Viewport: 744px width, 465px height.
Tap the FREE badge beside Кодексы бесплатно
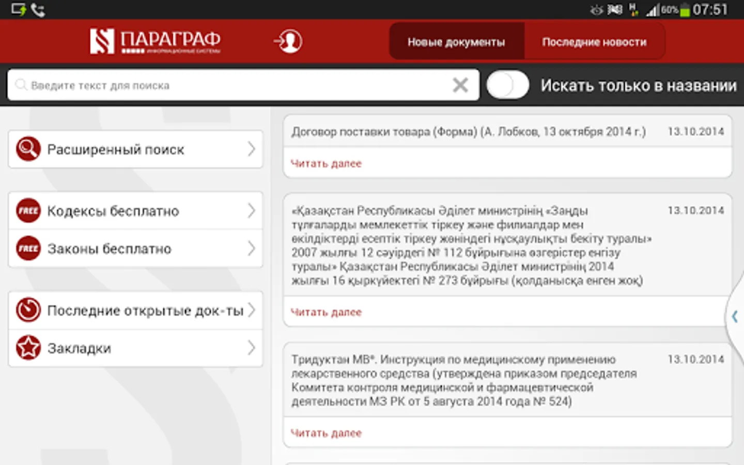(28, 211)
